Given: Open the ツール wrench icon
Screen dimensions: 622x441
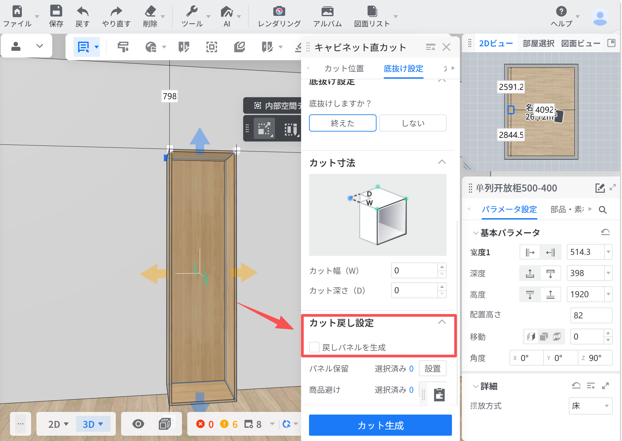Looking at the screenshot, I should (x=192, y=11).
